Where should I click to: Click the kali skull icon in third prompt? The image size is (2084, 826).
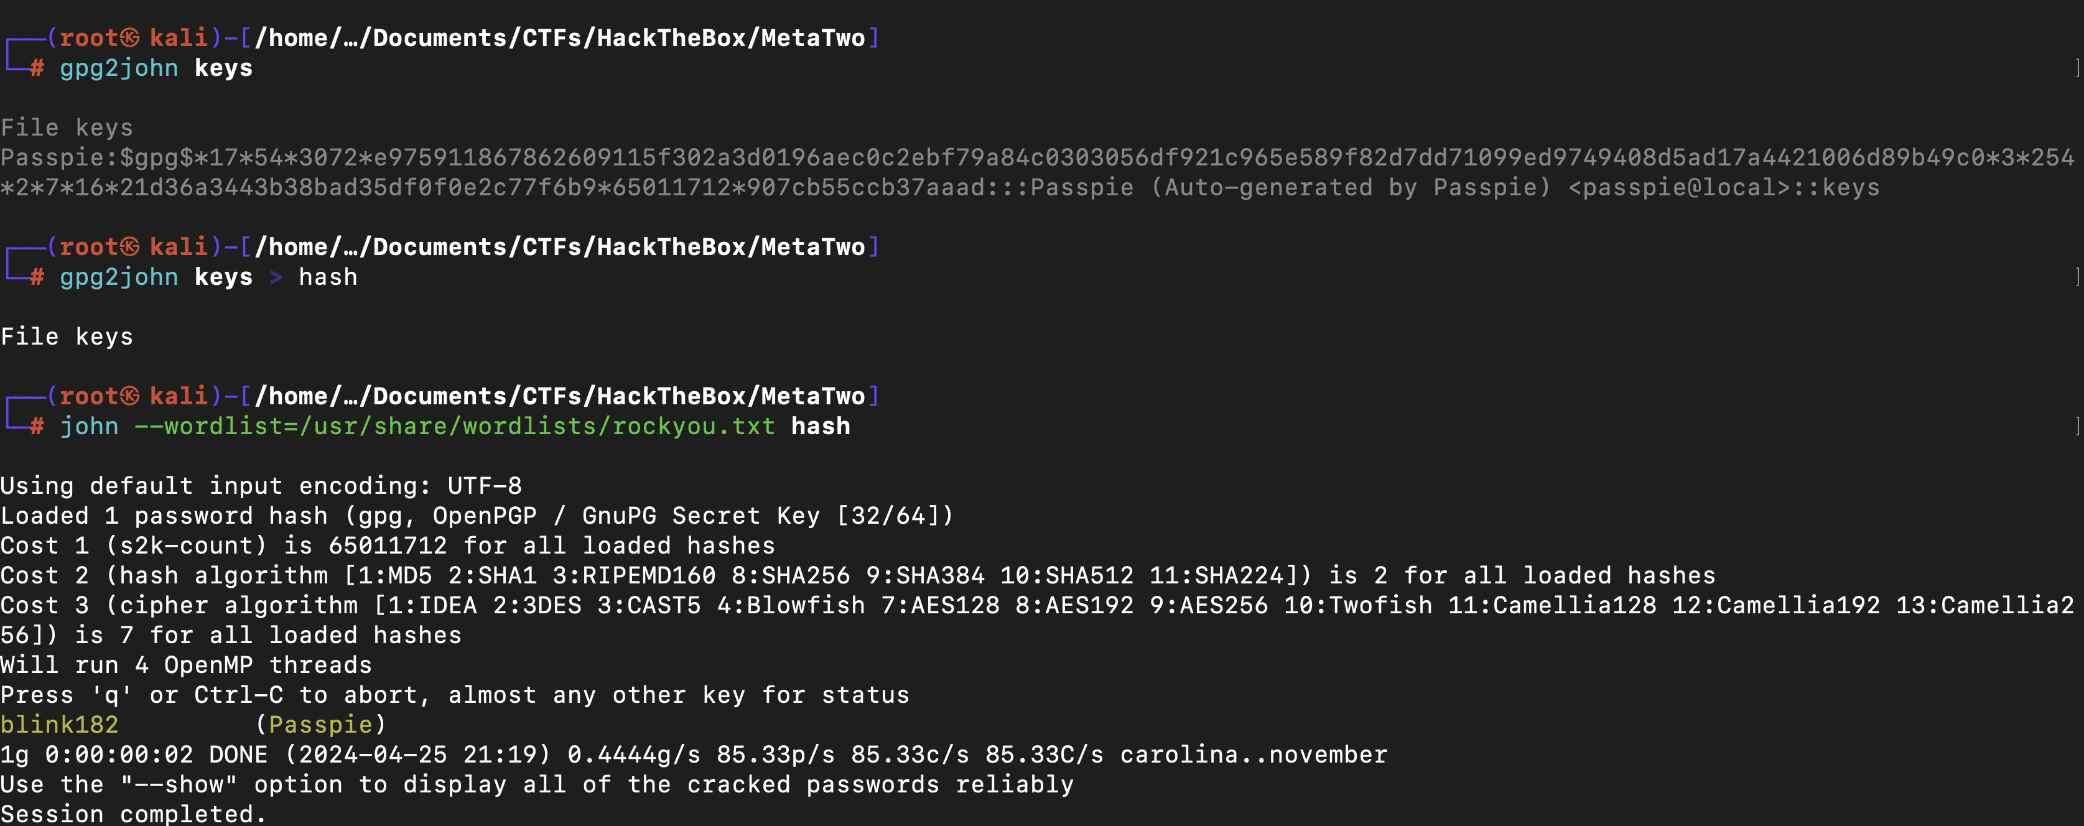pos(129,396)
